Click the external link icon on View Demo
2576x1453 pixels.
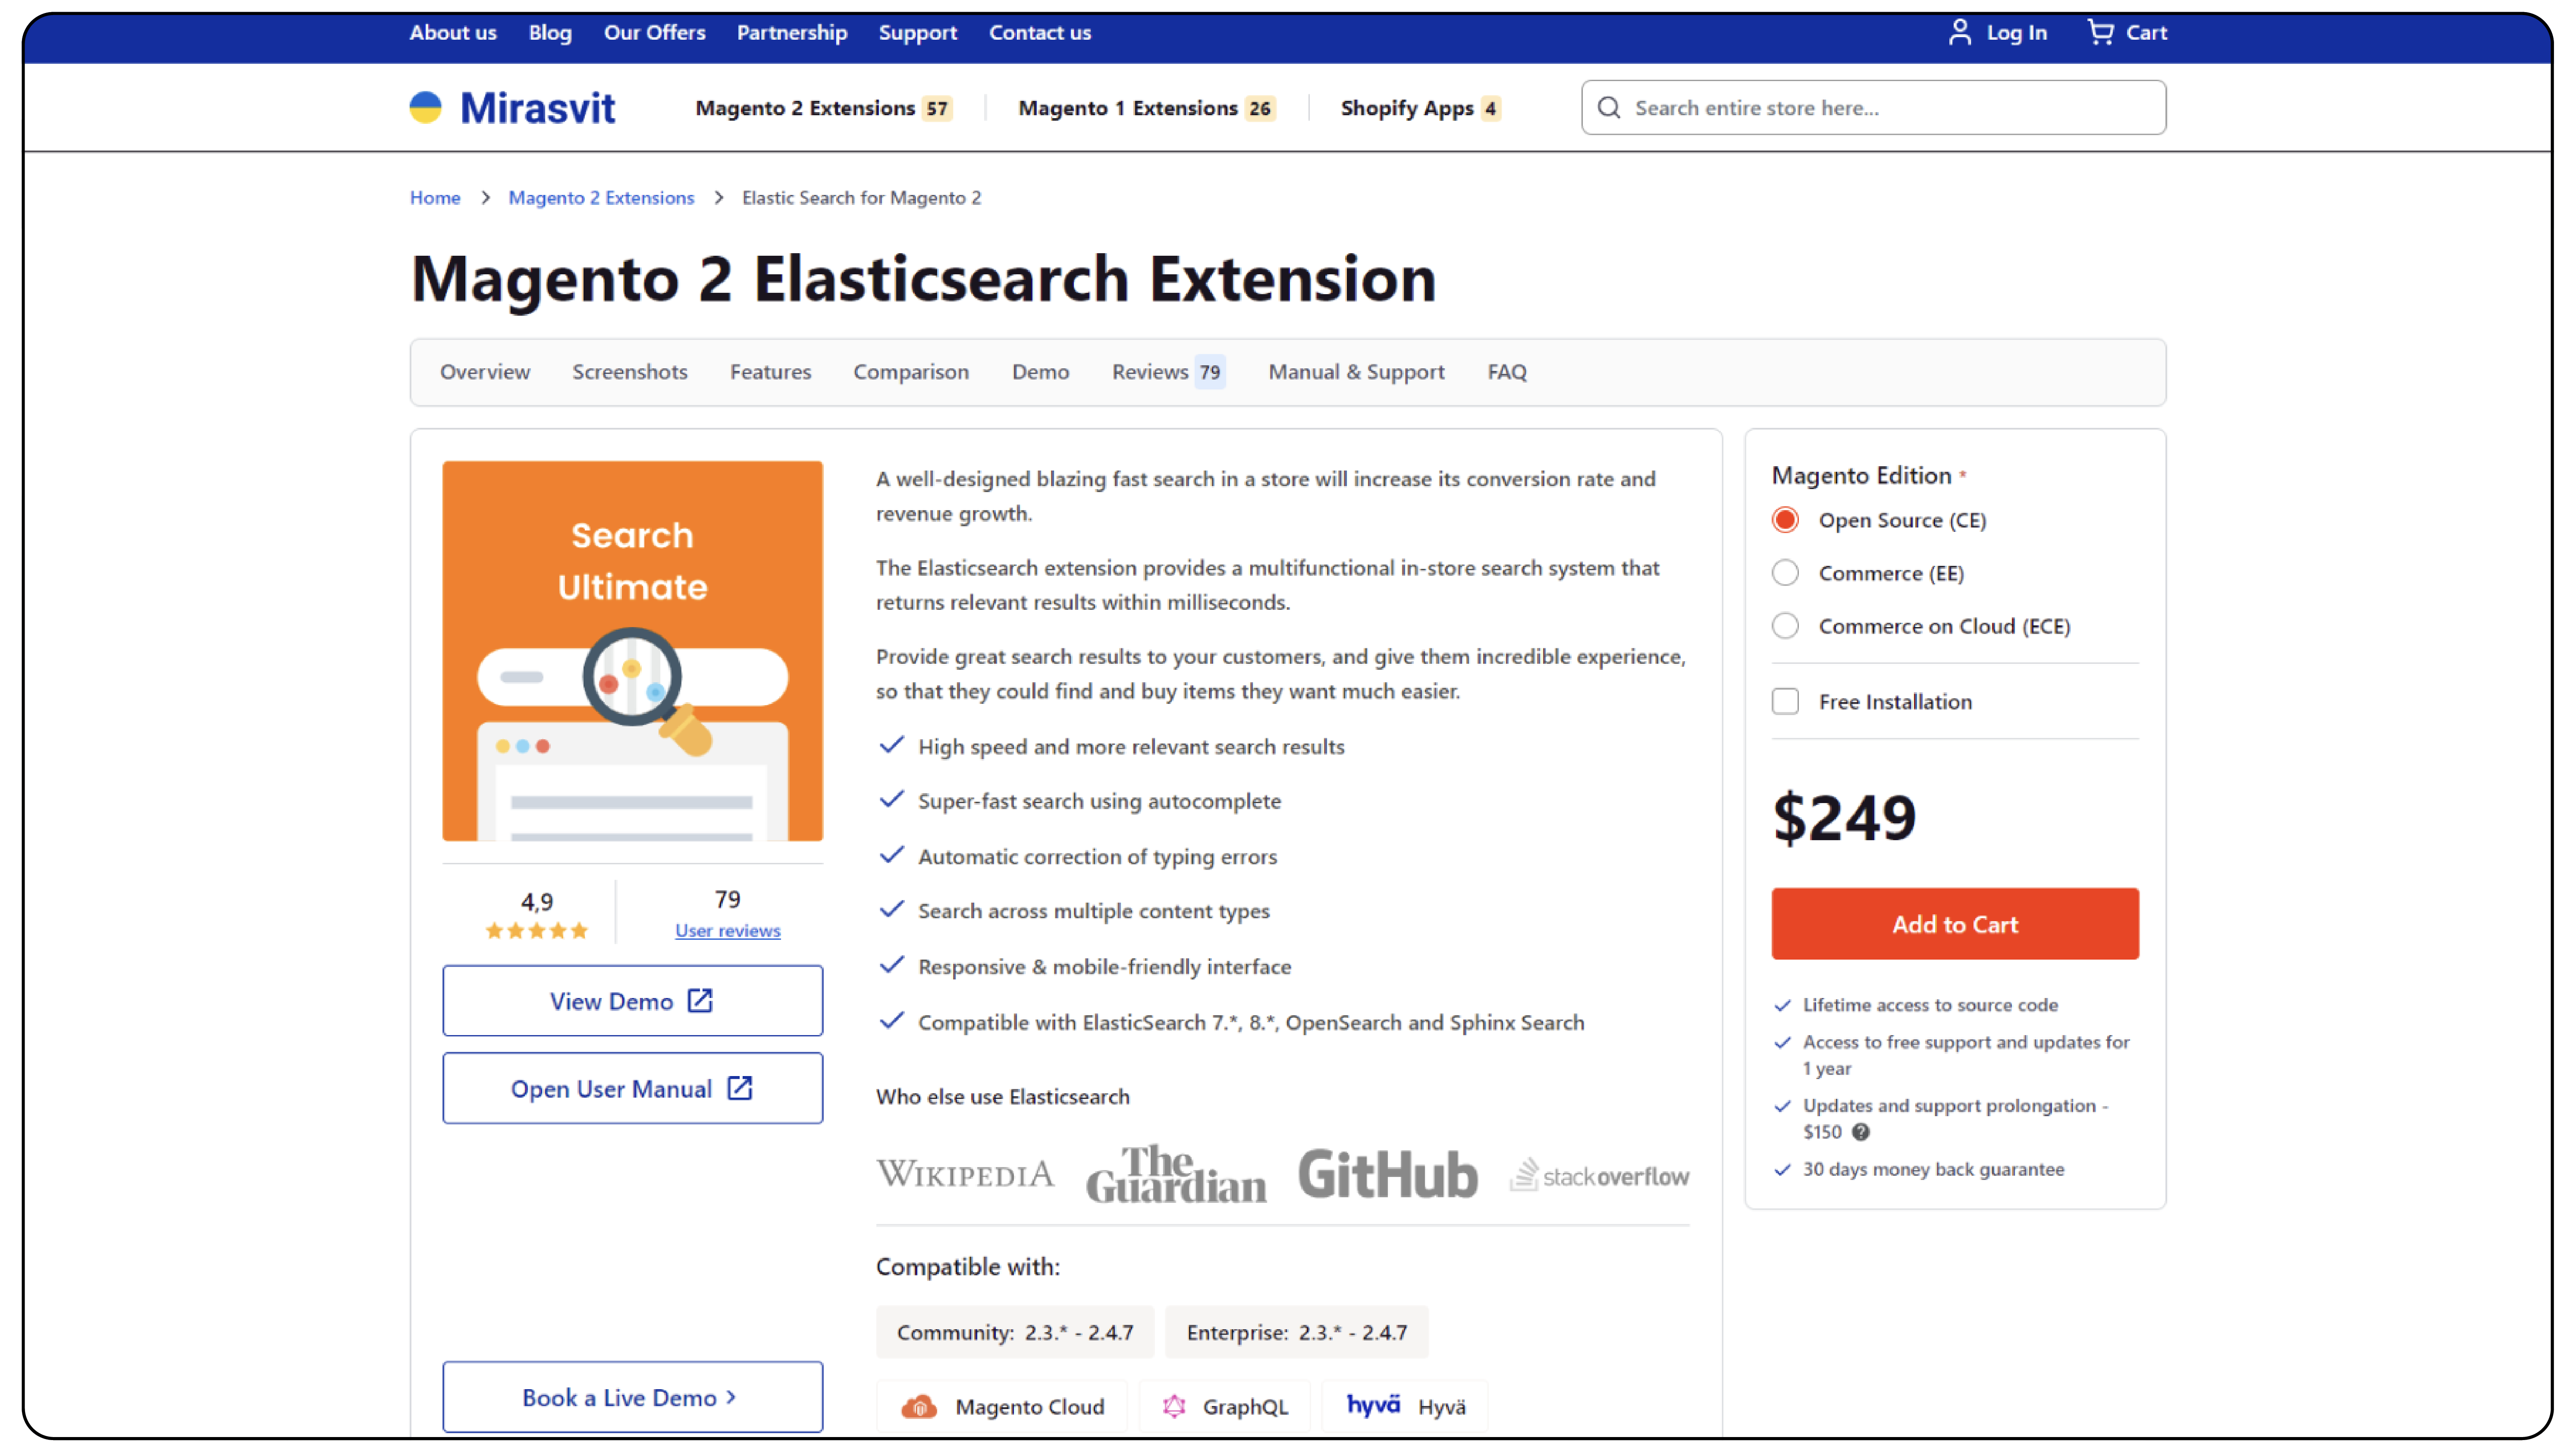(700, 1000)
